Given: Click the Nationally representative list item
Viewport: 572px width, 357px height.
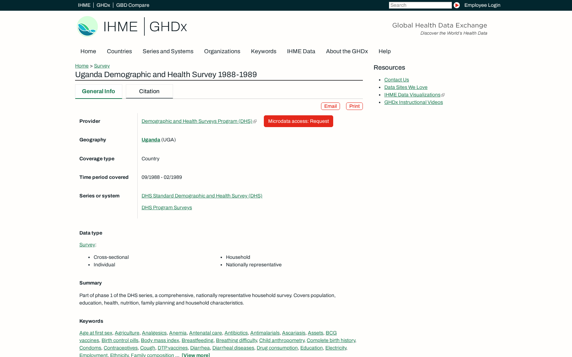Looking at the screenshot, I should click(x=254, y=265).
